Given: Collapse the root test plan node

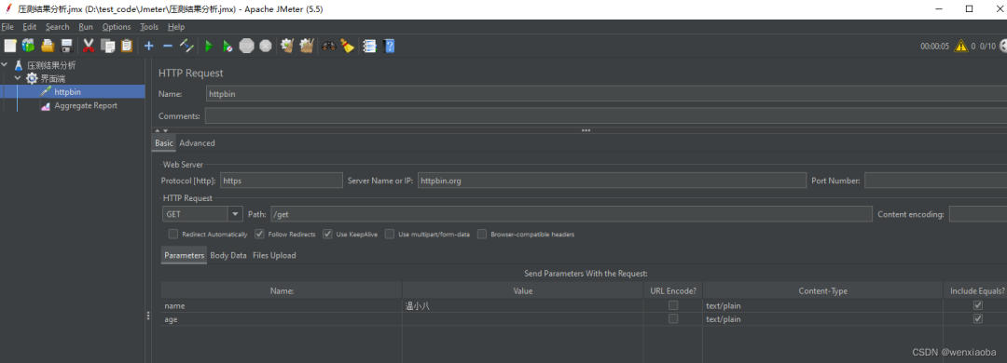Looking at the screenshot, I should (x=6, y=65).
